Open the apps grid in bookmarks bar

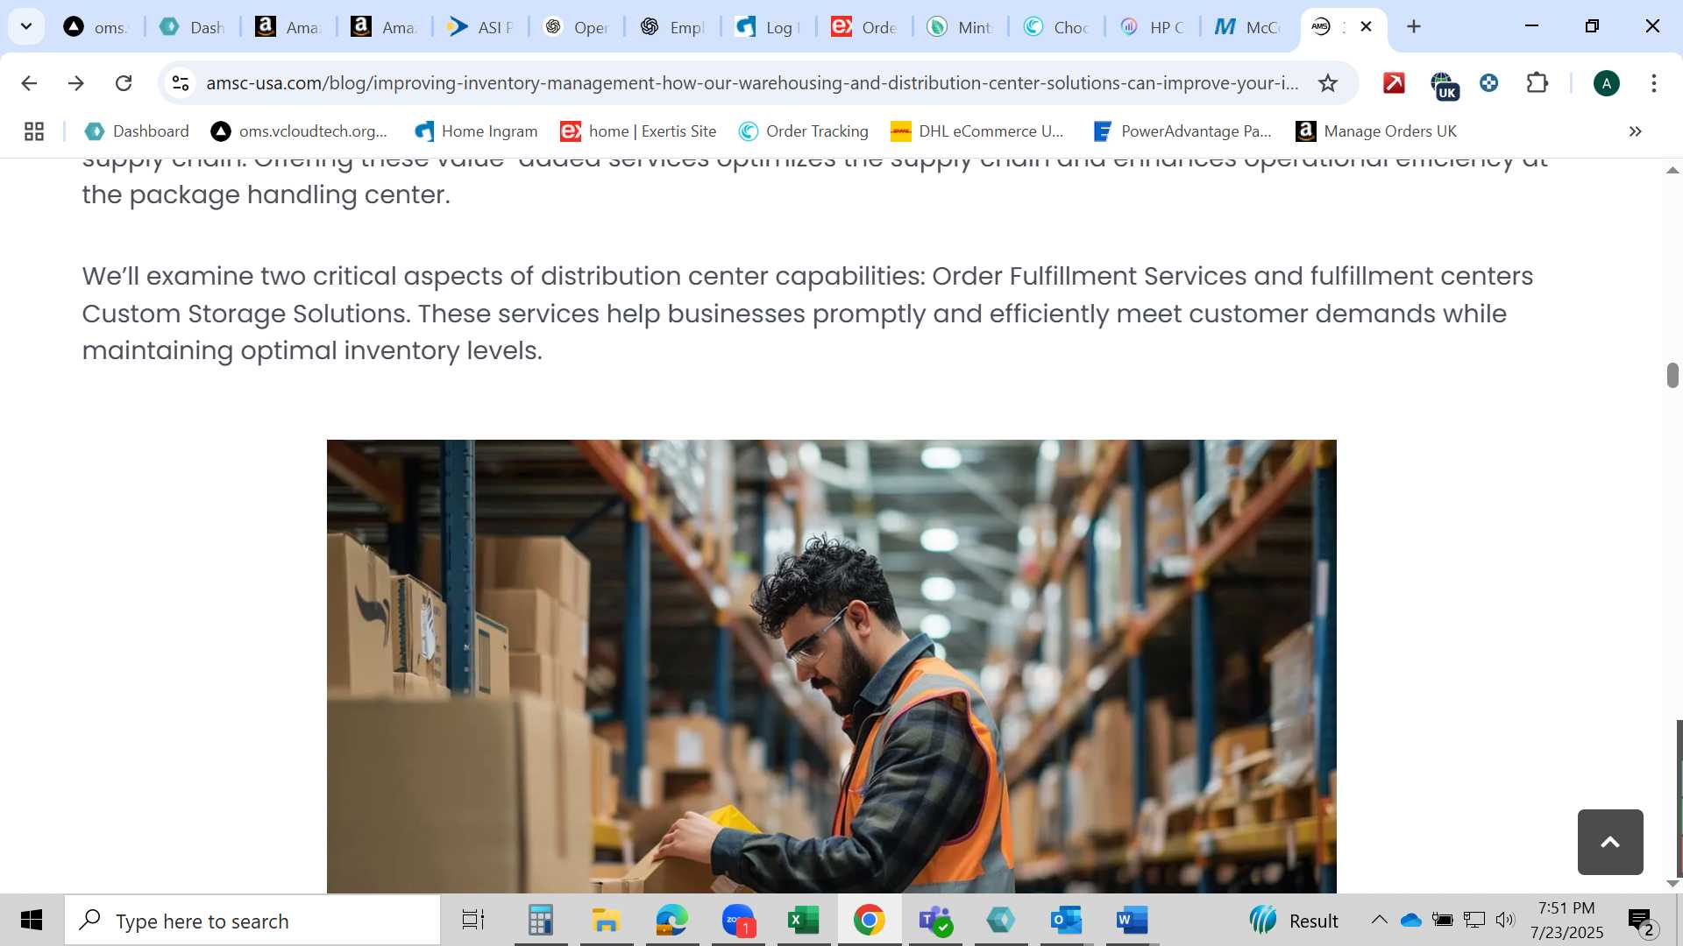(34, 131)
